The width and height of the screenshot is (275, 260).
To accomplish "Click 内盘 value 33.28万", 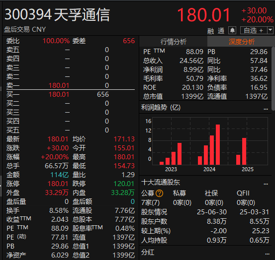I will pyautogui.click(x=123, y=193).
